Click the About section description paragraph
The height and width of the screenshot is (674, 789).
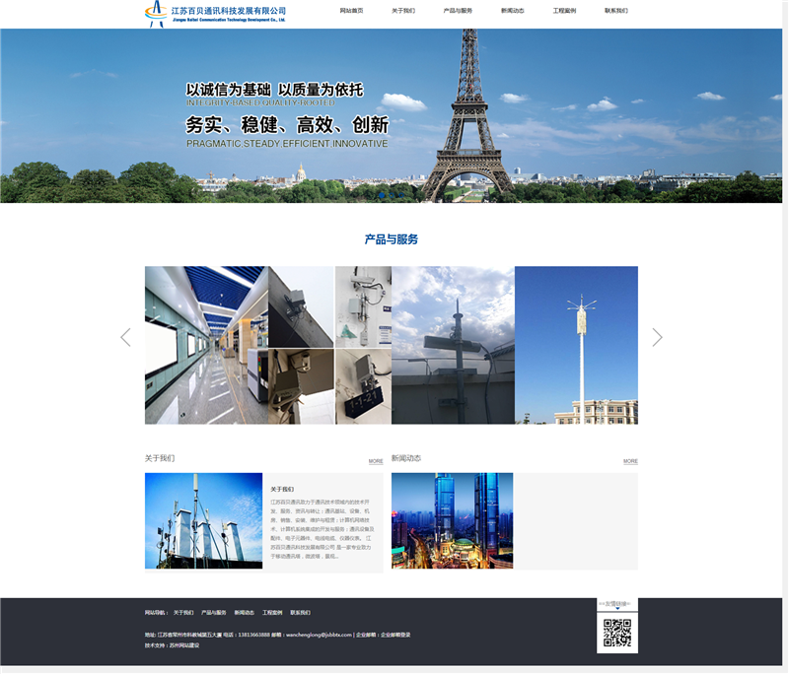click(x=323, y=529)
